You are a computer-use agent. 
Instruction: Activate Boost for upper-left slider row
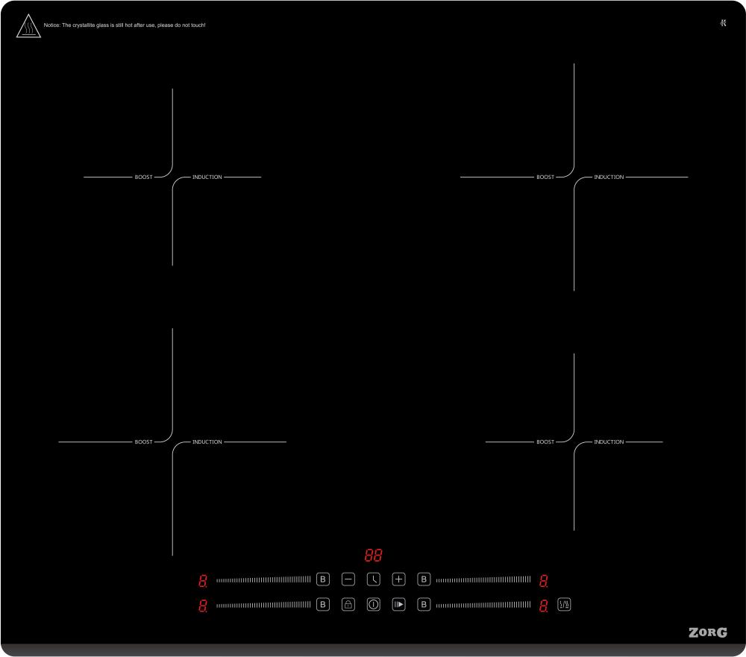click(x=323, y=579)
